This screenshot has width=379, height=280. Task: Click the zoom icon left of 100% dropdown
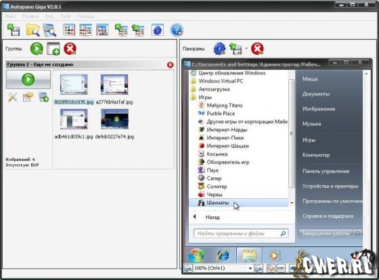(188, 268)
